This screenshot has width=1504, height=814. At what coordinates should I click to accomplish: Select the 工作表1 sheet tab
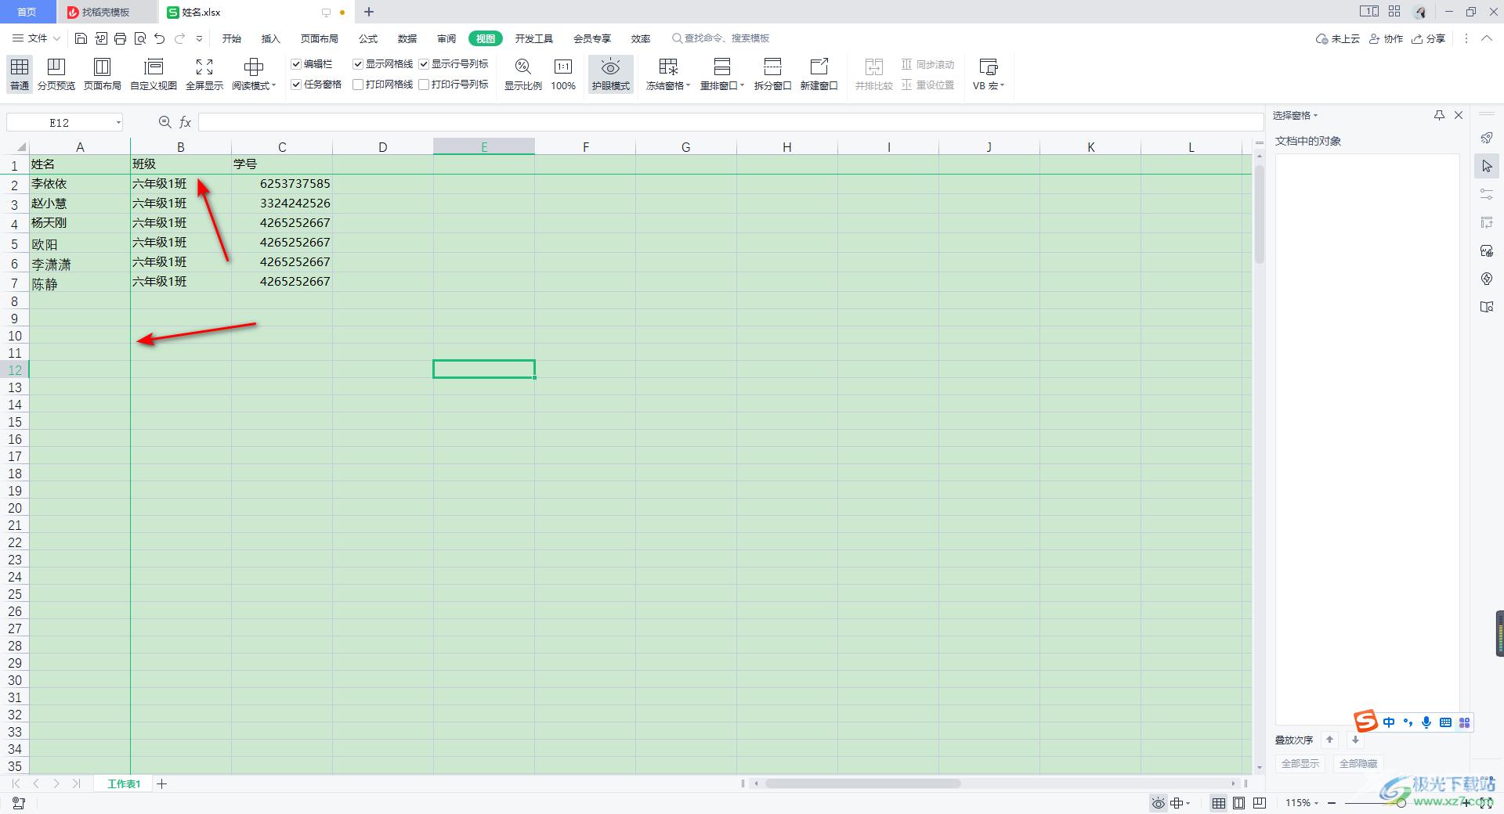124,783
